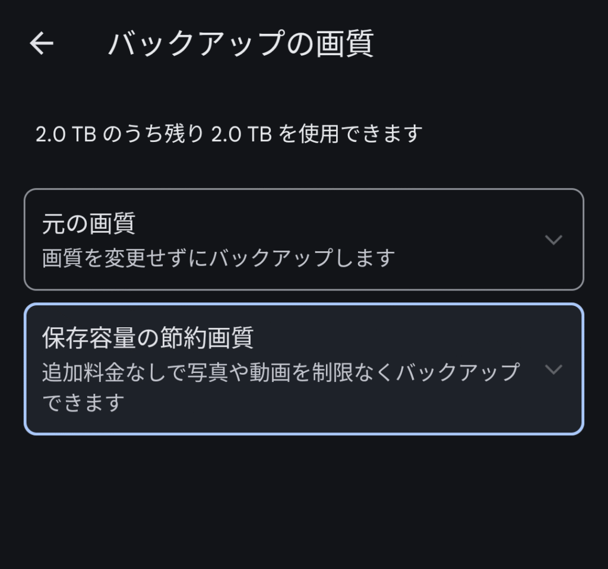Choose the 保存容量の節約画質 heading text
The height and width of the screenshot is (569, 608).
point(148,337)
